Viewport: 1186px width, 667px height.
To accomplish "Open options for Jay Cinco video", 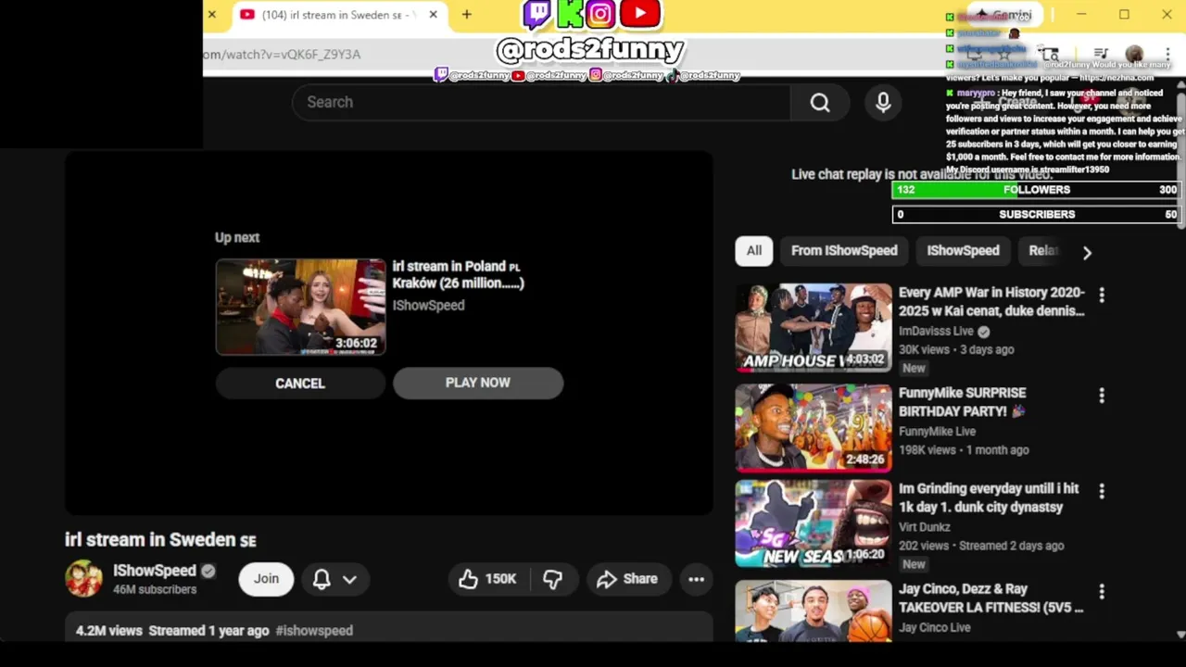I will coord(1102,591).
